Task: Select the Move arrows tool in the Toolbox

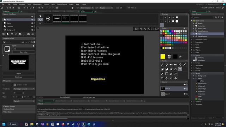Action: click(176, 78)
